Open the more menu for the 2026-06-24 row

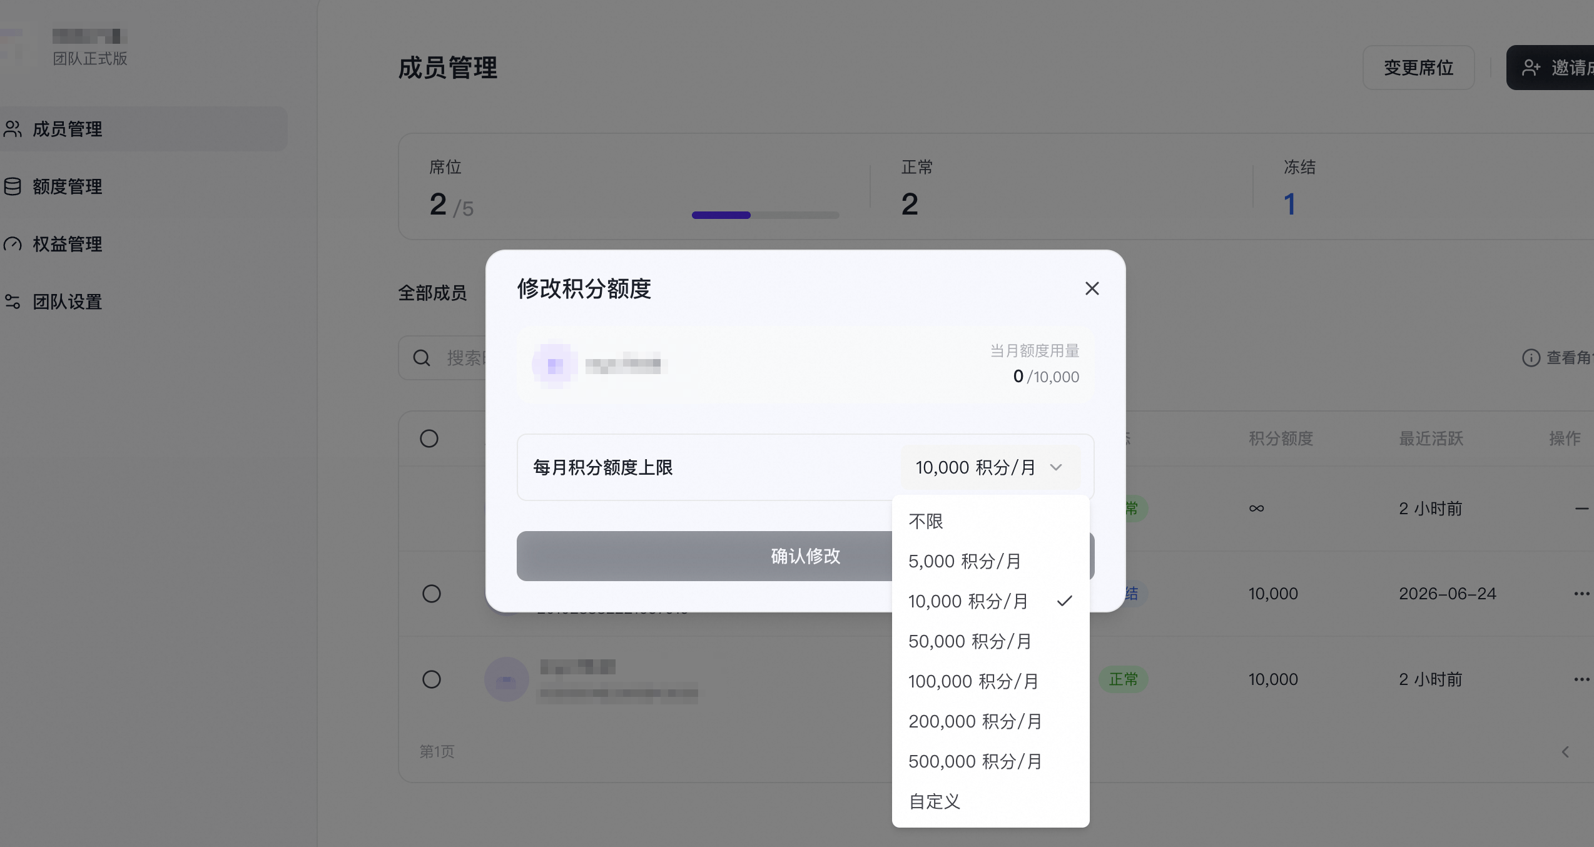[x=1581, y=594]
